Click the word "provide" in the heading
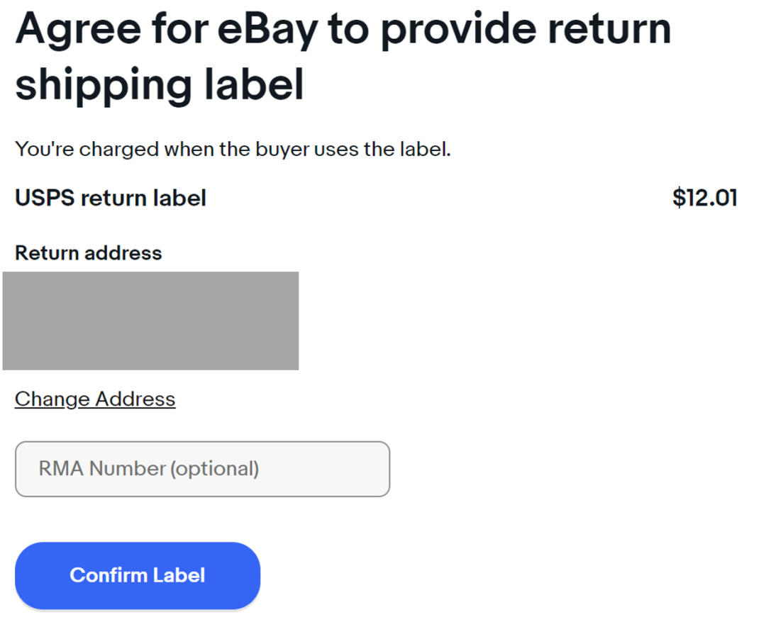This screenshot has height=627, width=766. [x=457, y=30]
